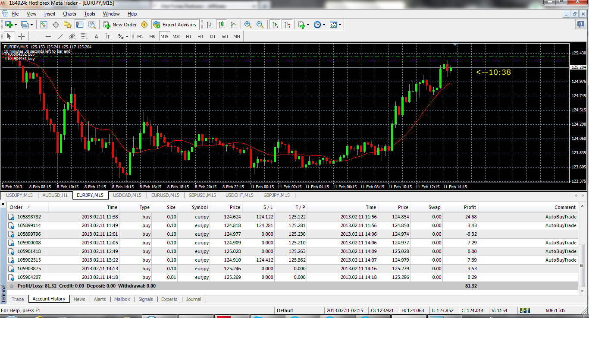Switch to the USDJPY,M15 chart tab
Screen dimensions: 589x351
click(19, 195)
